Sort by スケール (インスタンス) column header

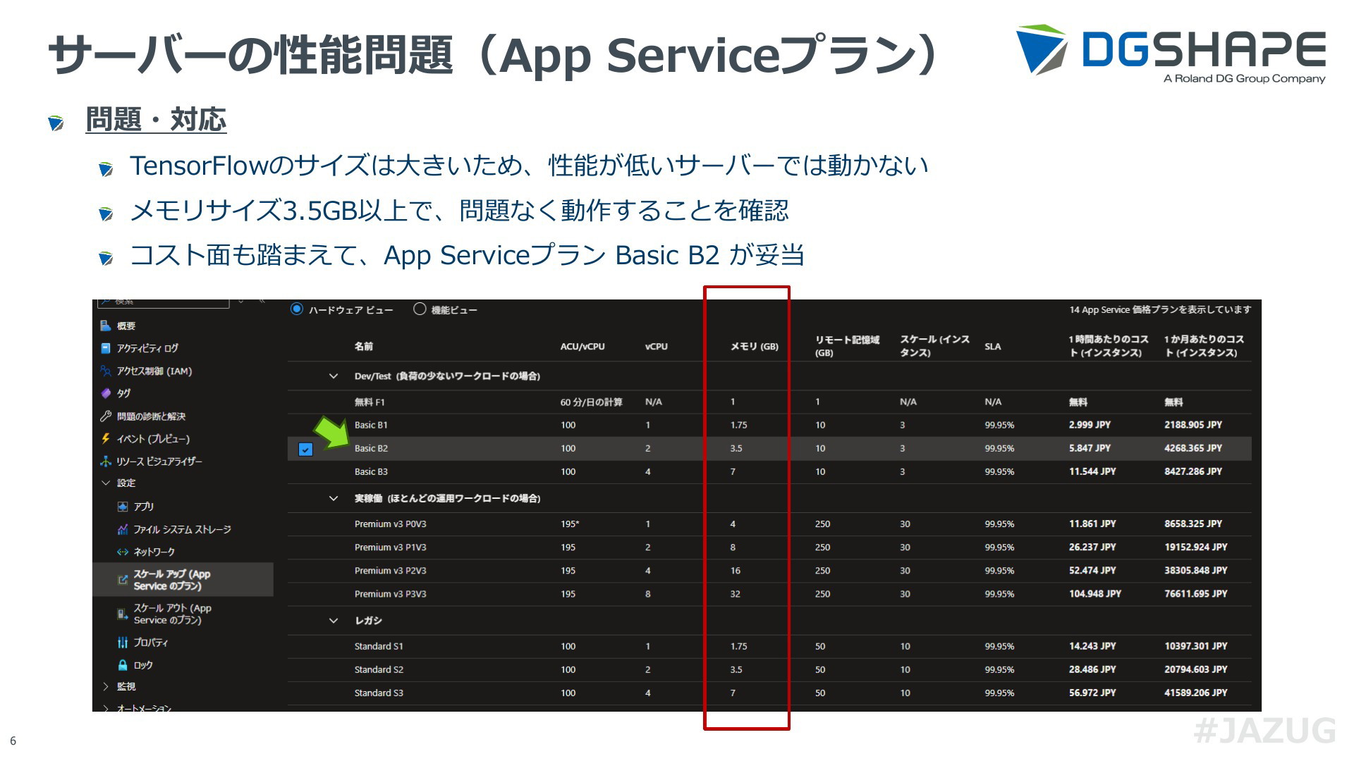(934, 346)
